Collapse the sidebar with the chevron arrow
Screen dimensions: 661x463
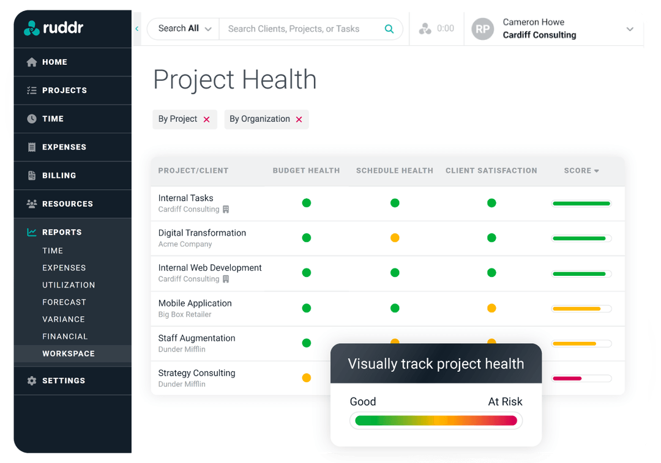[x=136, y=28]
